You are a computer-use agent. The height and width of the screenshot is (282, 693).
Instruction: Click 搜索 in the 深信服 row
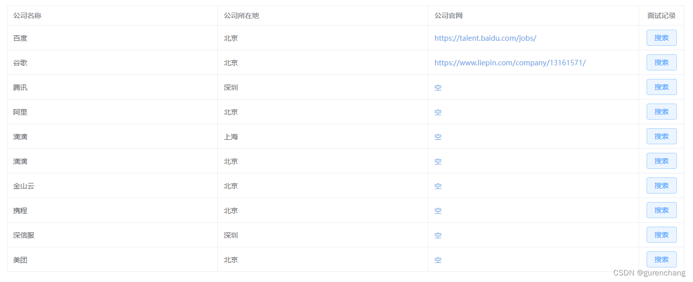(661, 235)
